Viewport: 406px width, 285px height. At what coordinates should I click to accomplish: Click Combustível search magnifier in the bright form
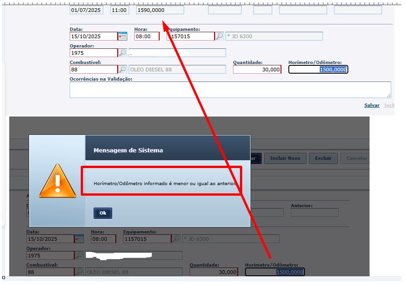tap(123, 69)
